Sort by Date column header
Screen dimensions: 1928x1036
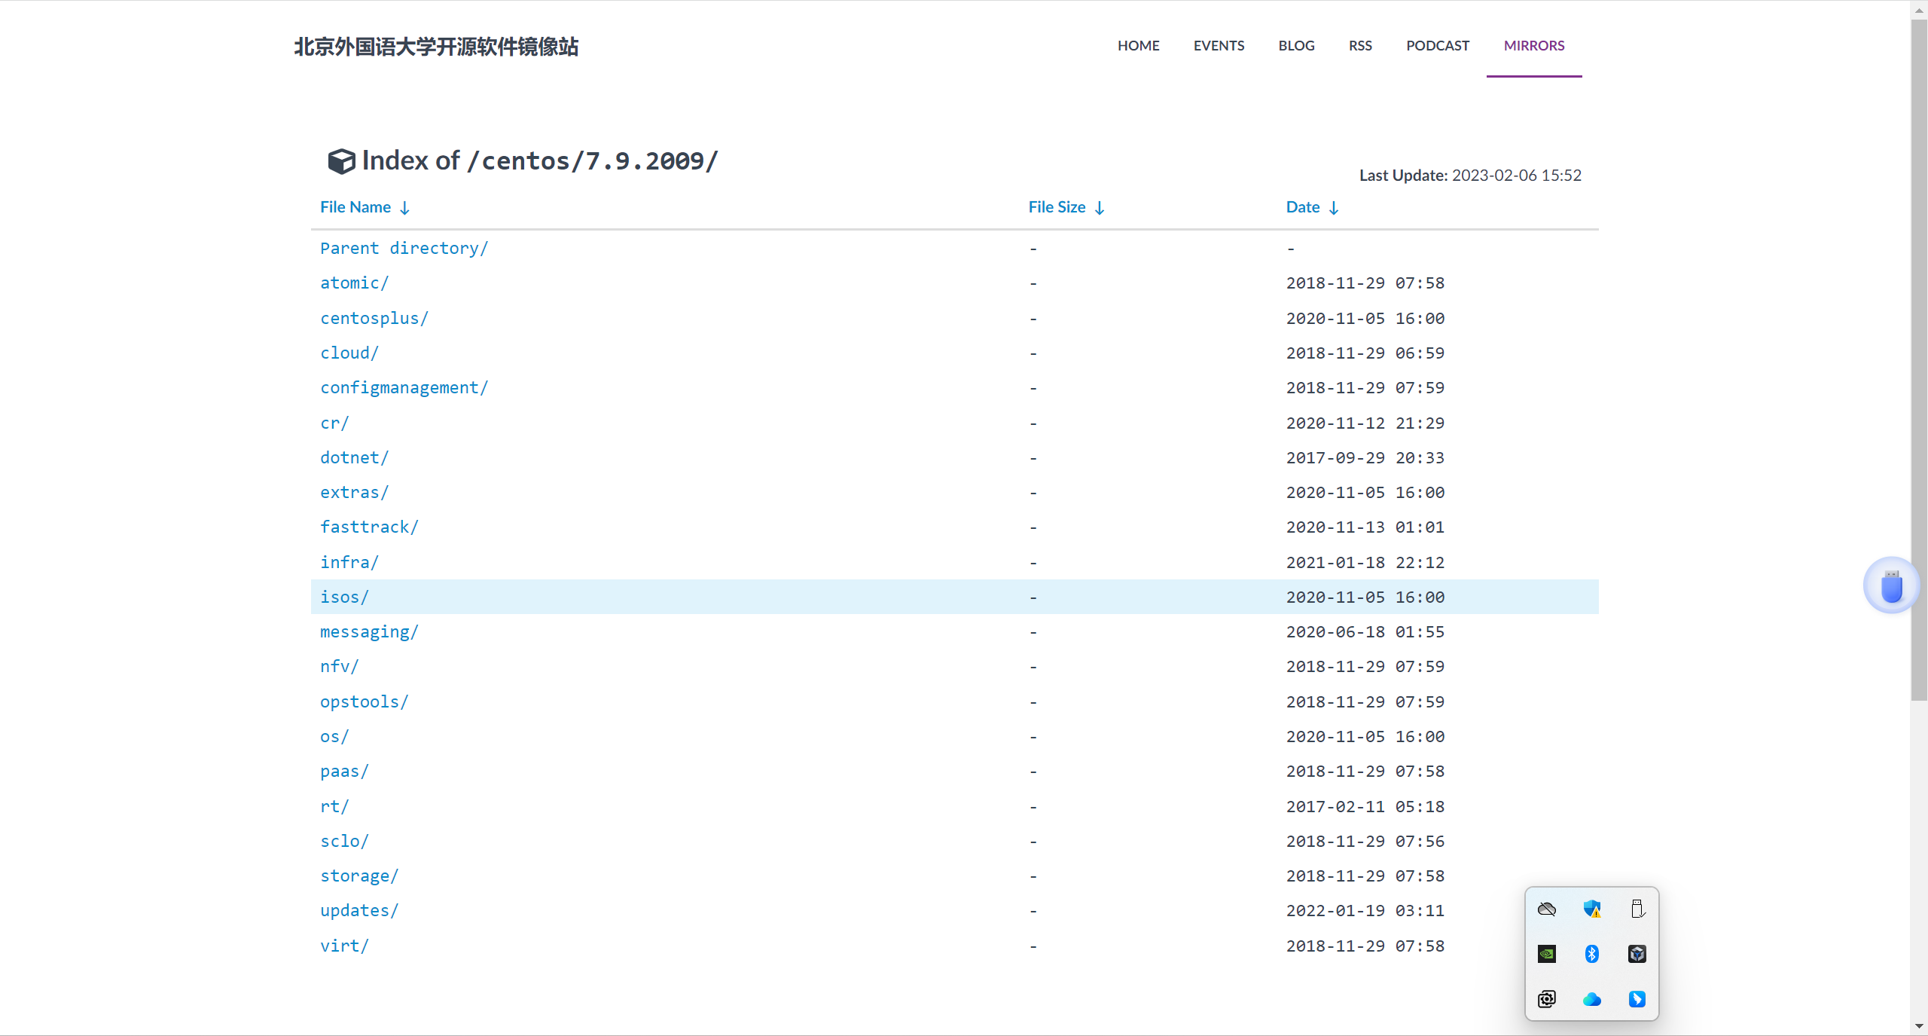1303,207
